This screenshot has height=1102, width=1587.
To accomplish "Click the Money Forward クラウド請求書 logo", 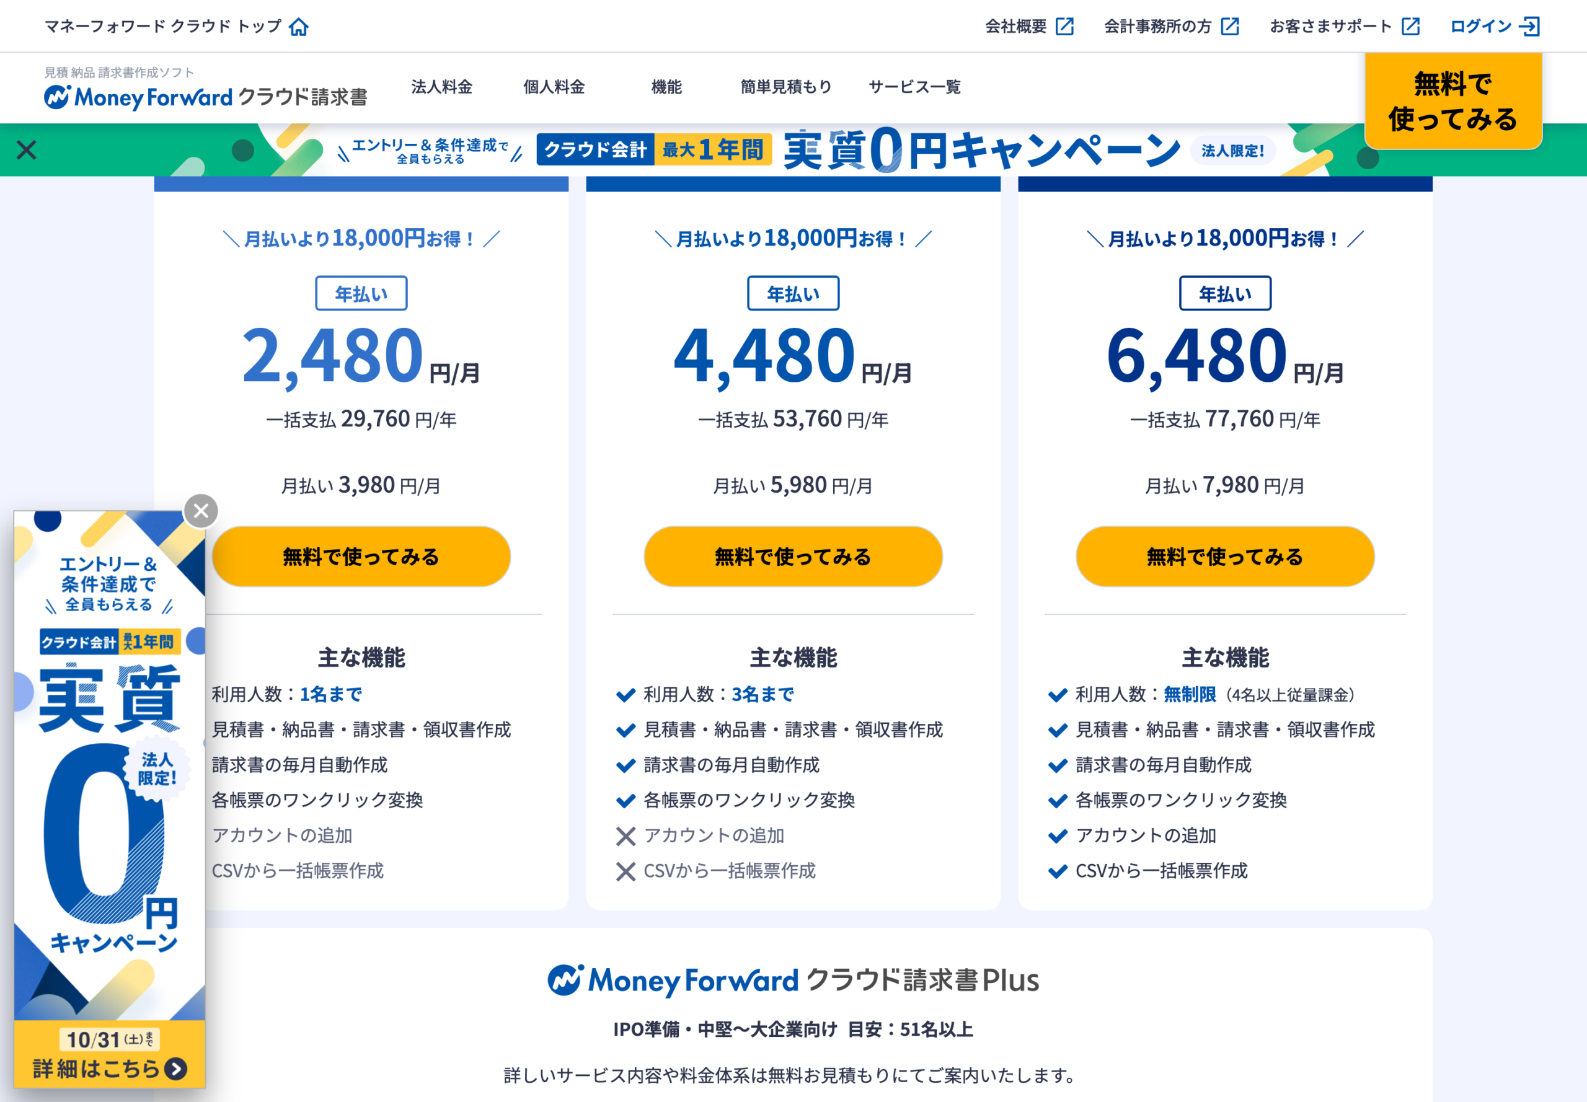I will (205, 97).
